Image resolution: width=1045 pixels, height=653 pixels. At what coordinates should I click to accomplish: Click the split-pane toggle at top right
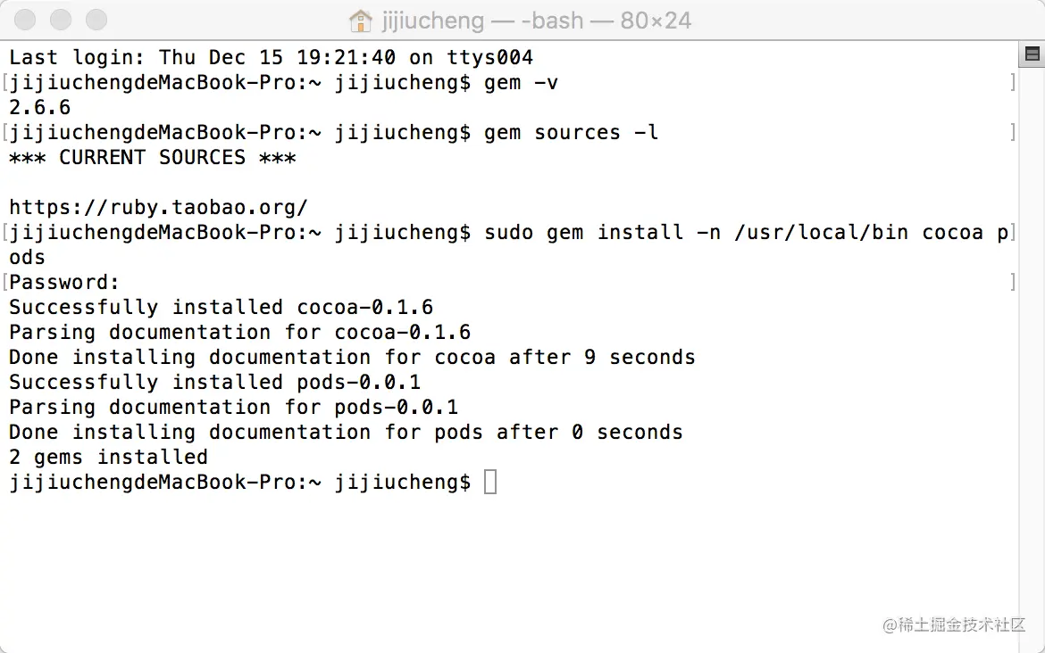click(x=1032, y=54)
